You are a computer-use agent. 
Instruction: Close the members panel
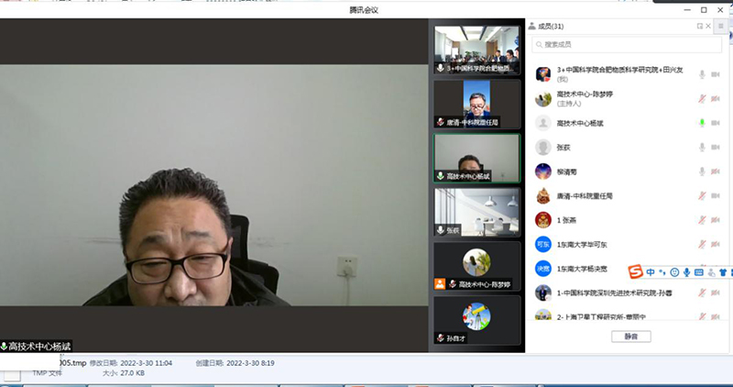point(708,27)
